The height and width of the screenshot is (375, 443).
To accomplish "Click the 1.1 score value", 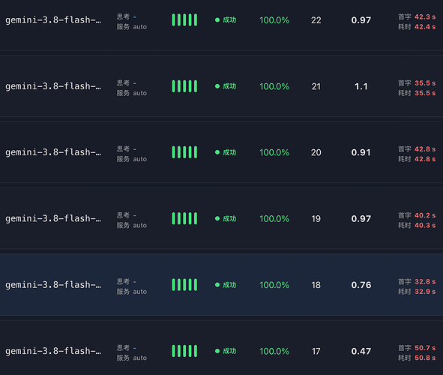I will [361, 86].
